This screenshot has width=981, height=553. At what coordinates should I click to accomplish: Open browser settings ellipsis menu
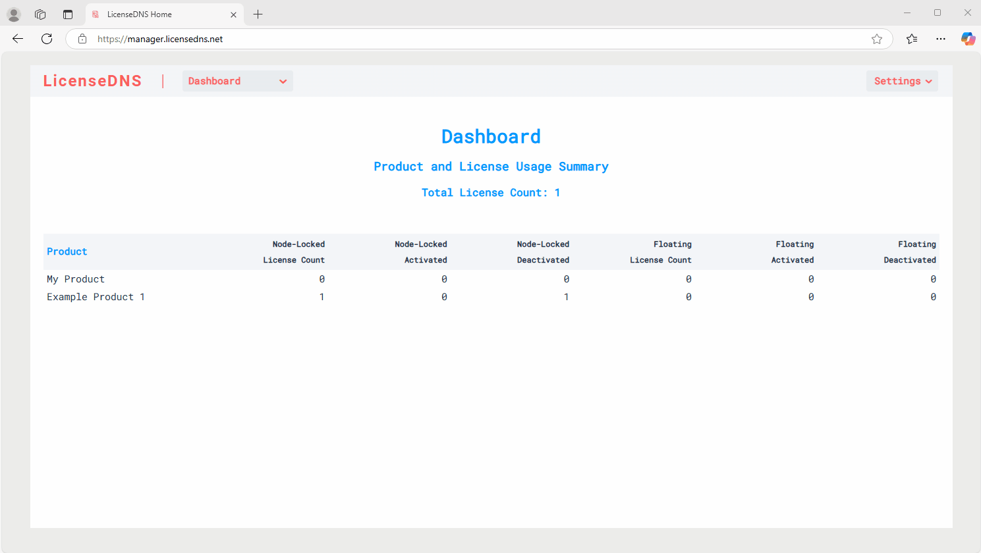click(941, 39)
